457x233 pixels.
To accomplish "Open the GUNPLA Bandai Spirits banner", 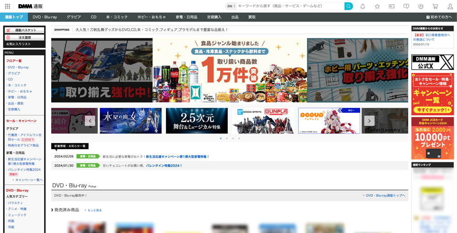I will 263,121.
